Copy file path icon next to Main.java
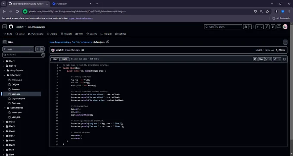This screenshot has width=293, height=156. coord(108,42)
